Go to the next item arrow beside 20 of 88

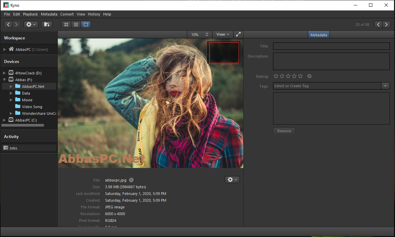coord(387,25)
